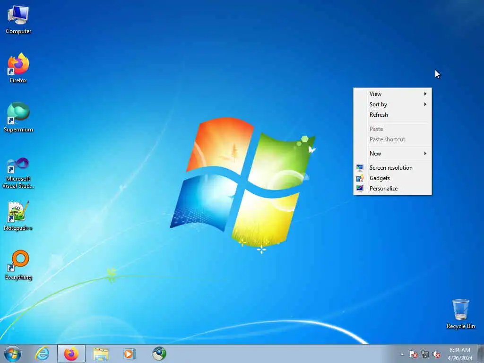The height and width of the screenshot is (363, 484).
Task: Launch Internet Explorer from the taskbar
Action: [x=42, y=354]
